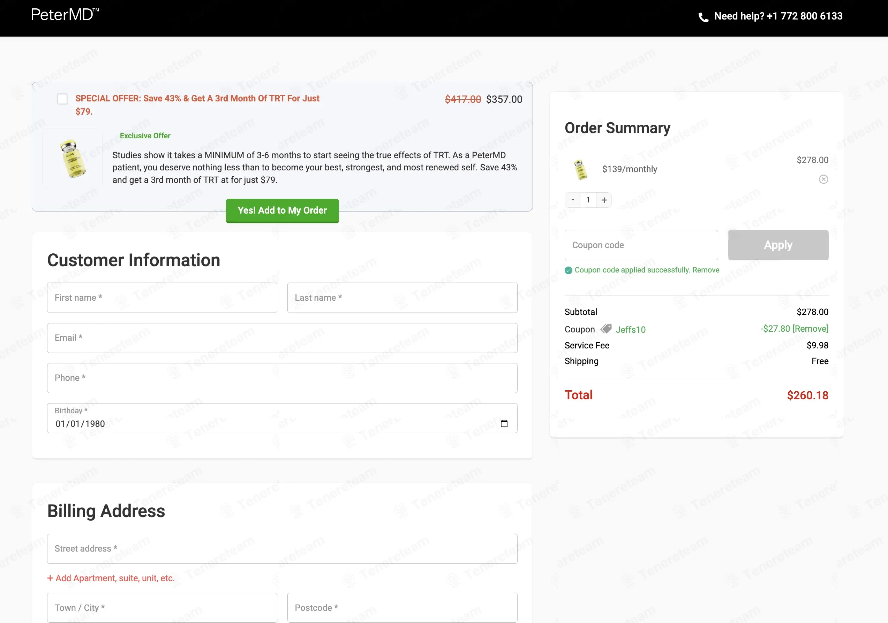Image resolution: width=888 pixels, height=623 pixels.
Task: Remove product using the circled X icon
Action: coord(823,179)
